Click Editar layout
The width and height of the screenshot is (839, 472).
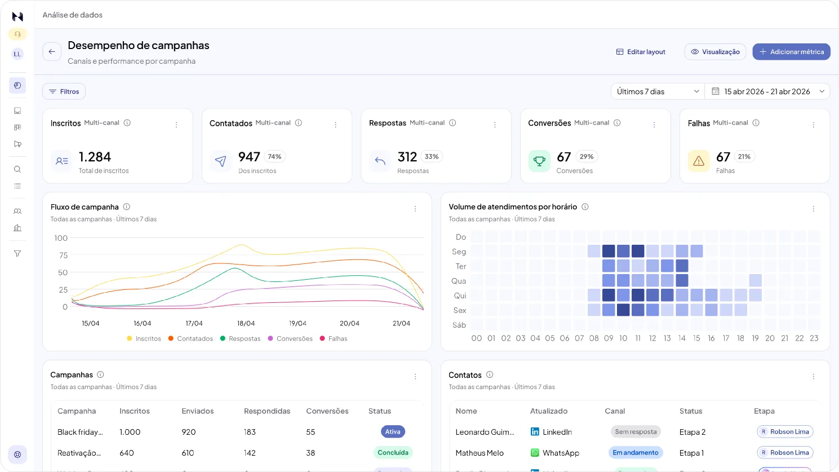click(641, 52)
